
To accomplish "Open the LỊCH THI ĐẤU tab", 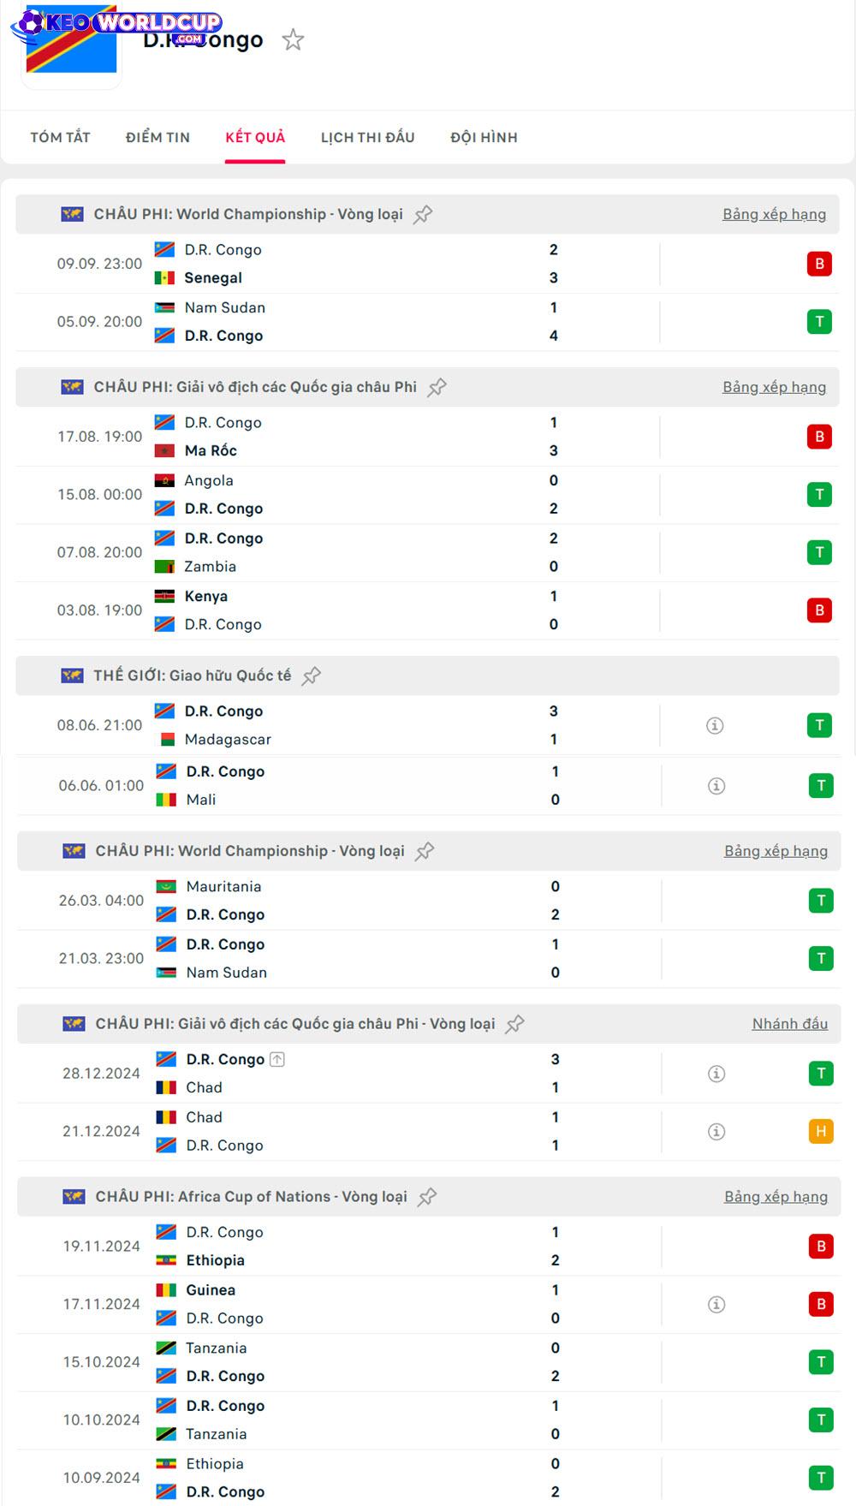I will coord(367,137).
